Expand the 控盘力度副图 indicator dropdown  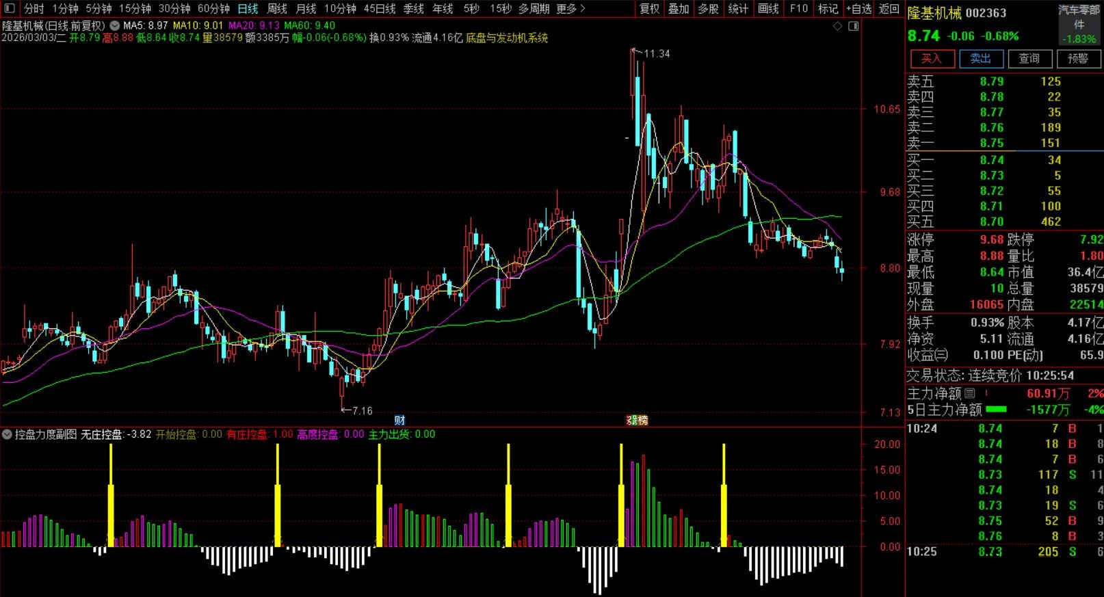(8, 434)
